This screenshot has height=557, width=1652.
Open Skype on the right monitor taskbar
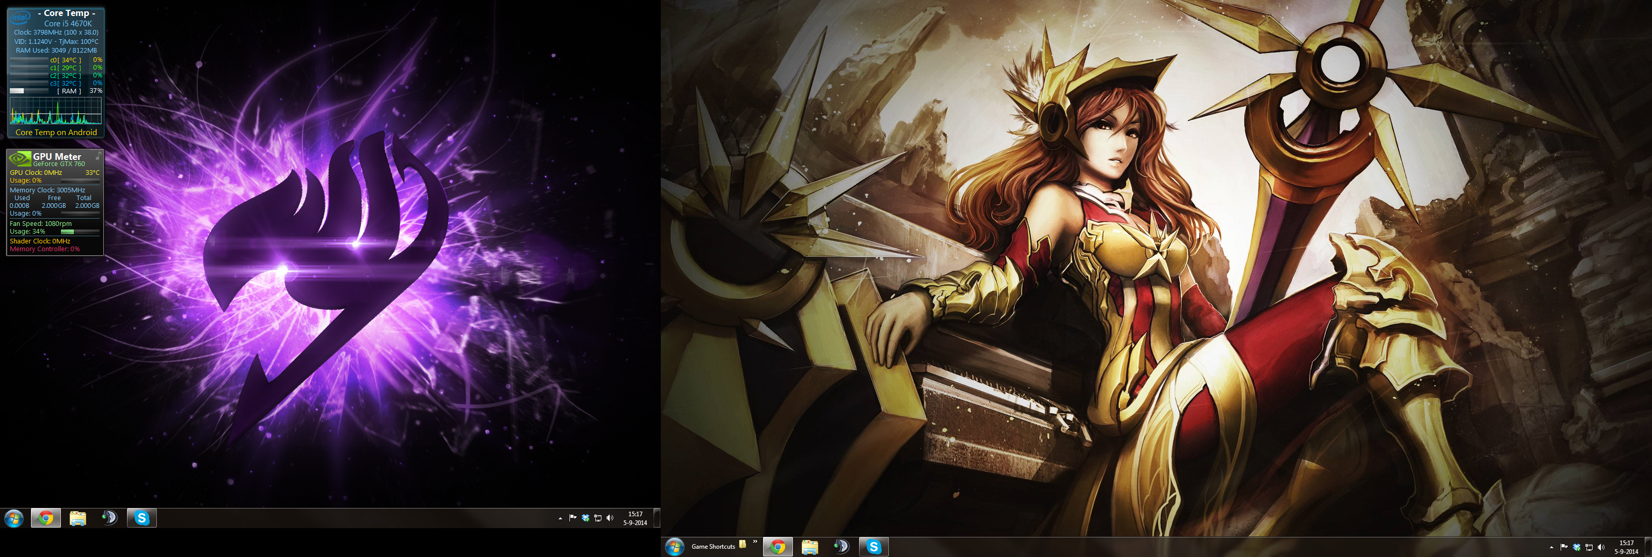point(873,547)
